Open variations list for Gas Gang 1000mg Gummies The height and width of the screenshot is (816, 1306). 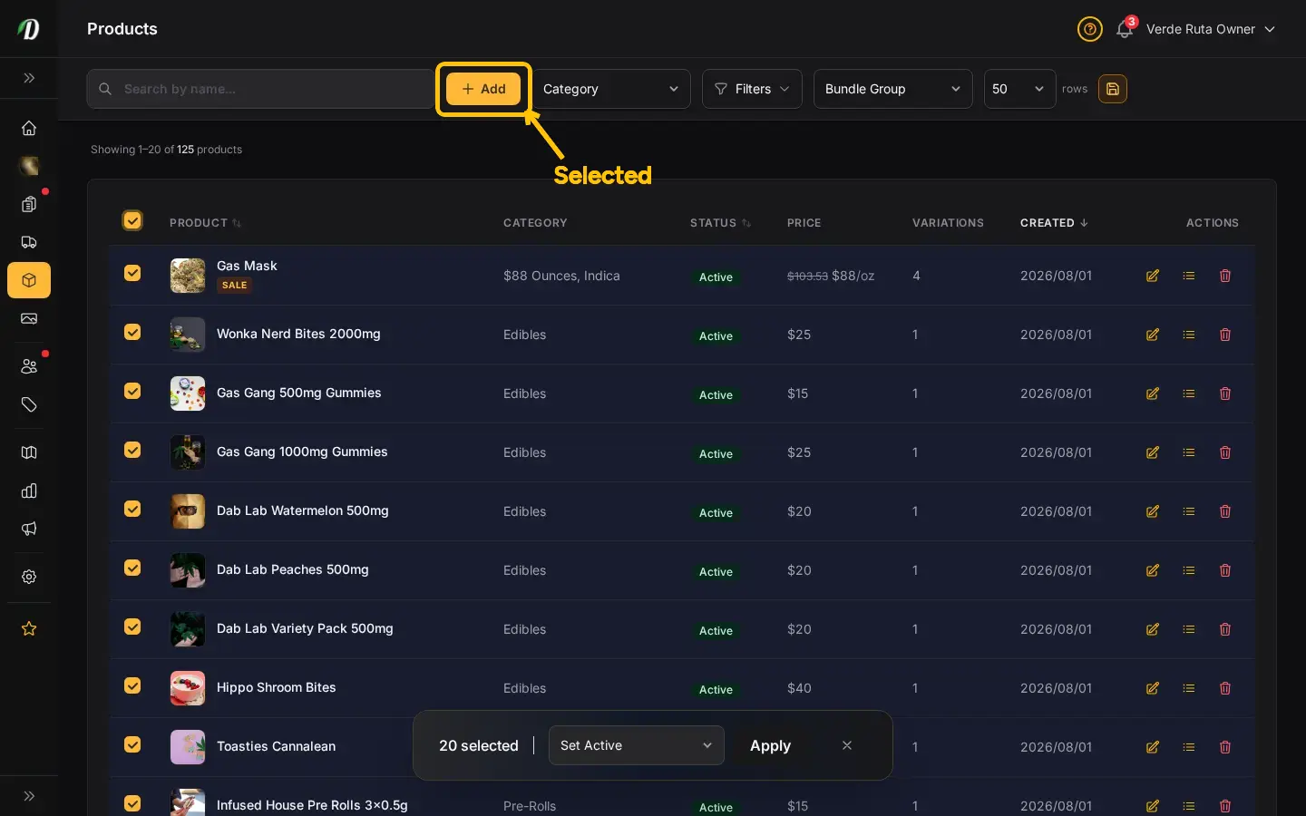pyautogui.click(x=1189, y=452)
